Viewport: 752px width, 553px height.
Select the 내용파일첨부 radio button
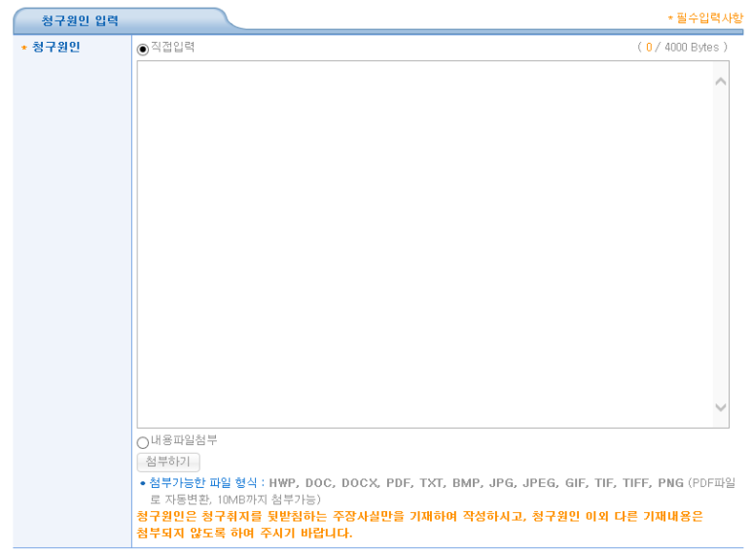click(142, 442)
